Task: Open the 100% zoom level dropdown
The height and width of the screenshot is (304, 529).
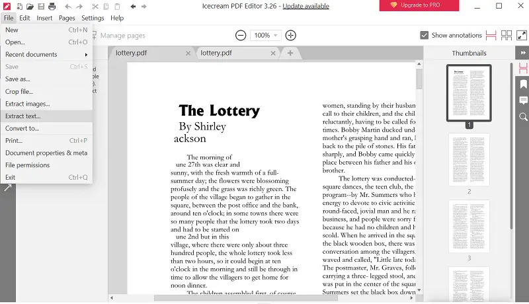Action: click(x=266, y=36)
